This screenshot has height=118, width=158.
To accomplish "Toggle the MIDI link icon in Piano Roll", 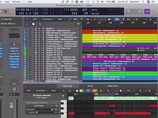I will click(94, 91).
